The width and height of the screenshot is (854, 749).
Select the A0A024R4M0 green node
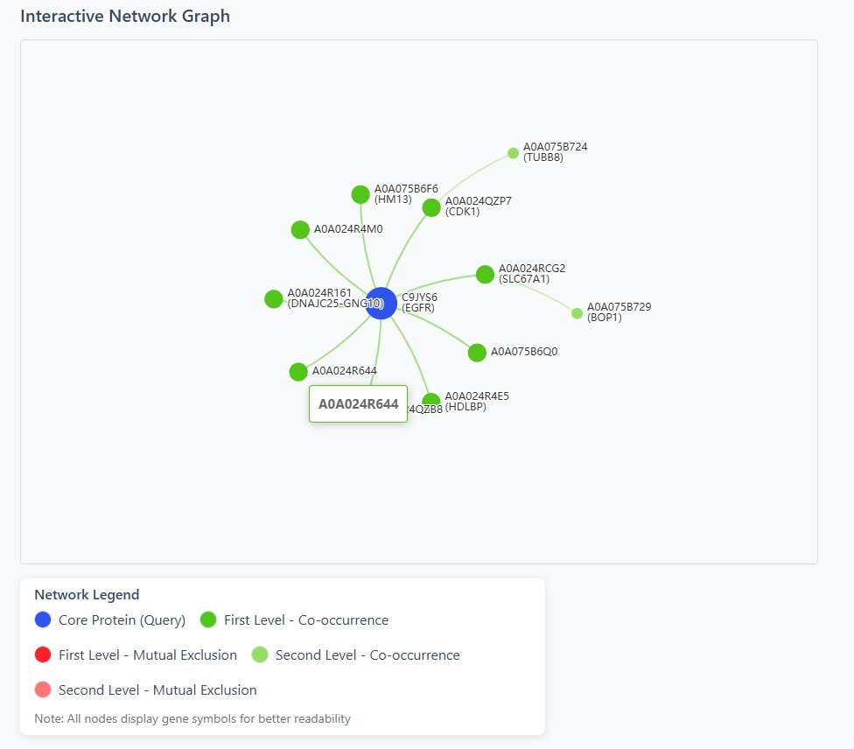tap(300, 229)
